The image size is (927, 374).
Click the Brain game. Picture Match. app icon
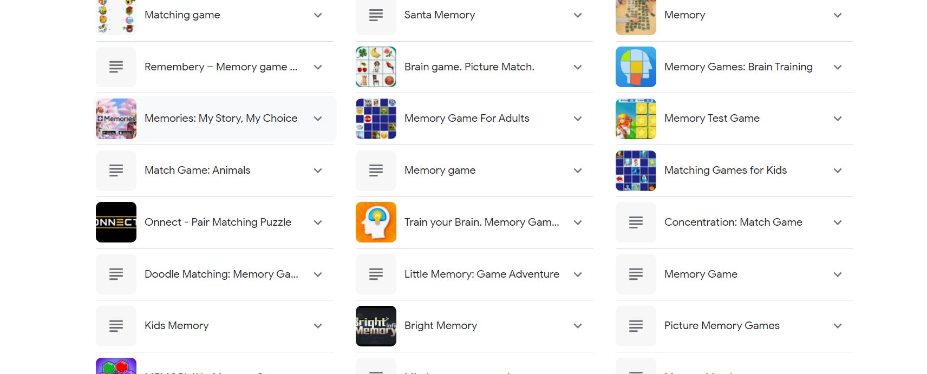tap(376, 67)
